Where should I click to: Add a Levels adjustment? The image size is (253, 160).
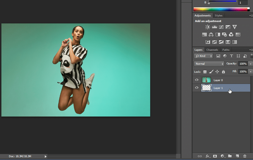(x=215, y=27)
